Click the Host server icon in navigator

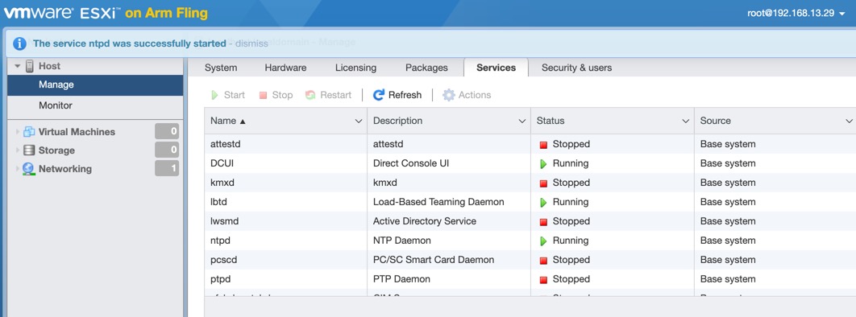point(30,66)
